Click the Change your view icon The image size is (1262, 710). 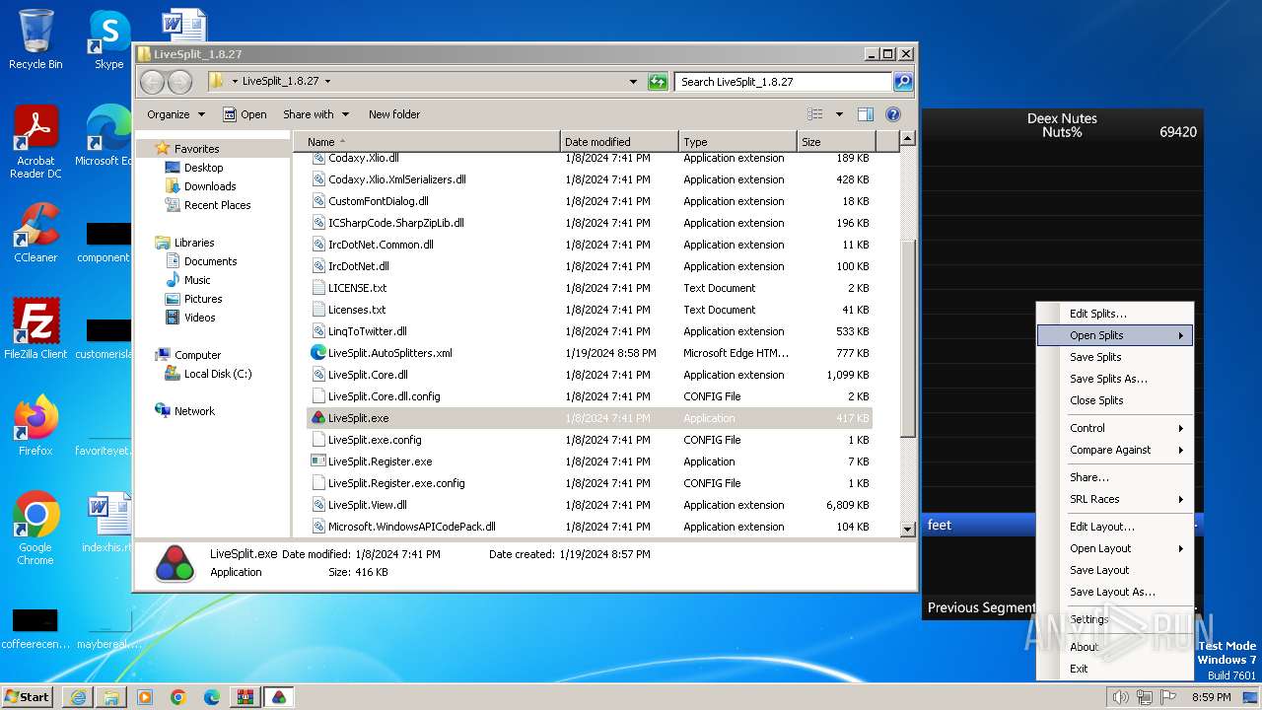(815, 114)
